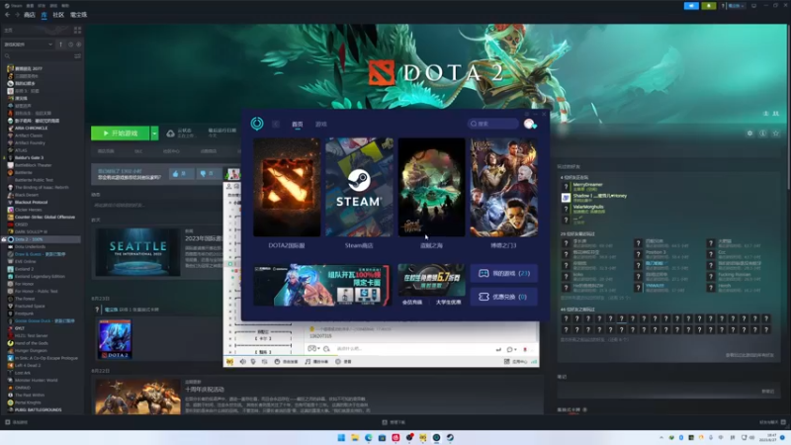
Task: Open the Steam商店 card in launcher
Action: pos(359,188)
